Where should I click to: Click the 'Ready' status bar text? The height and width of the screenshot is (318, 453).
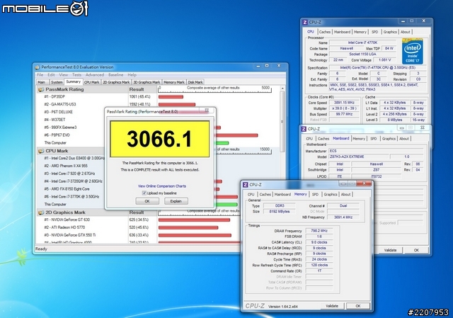click(41, 249)
